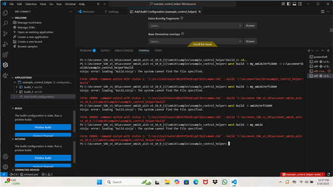
Task: Expand the build_1 configuration
Action: pyautogui.click(x=17, y=87)
